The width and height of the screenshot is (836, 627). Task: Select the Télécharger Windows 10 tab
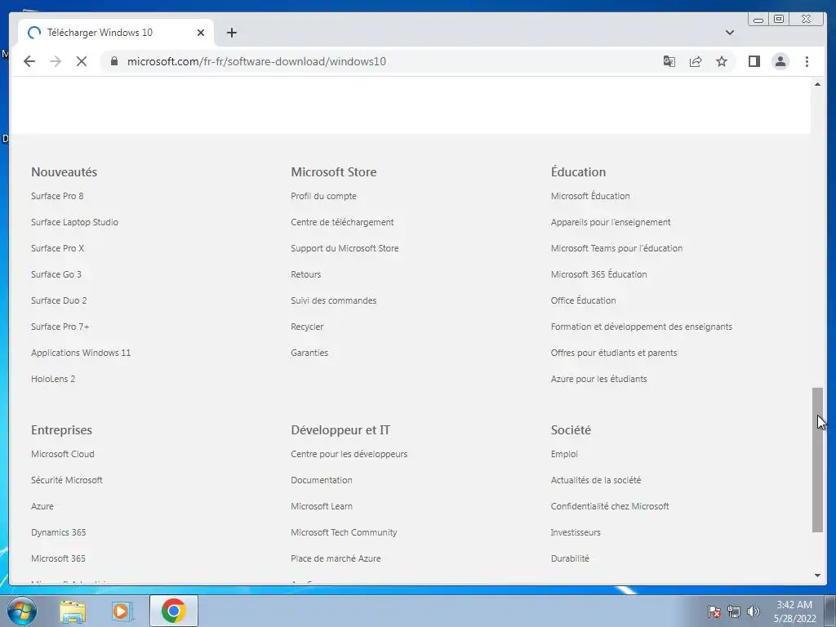click(x=116, y=33)
